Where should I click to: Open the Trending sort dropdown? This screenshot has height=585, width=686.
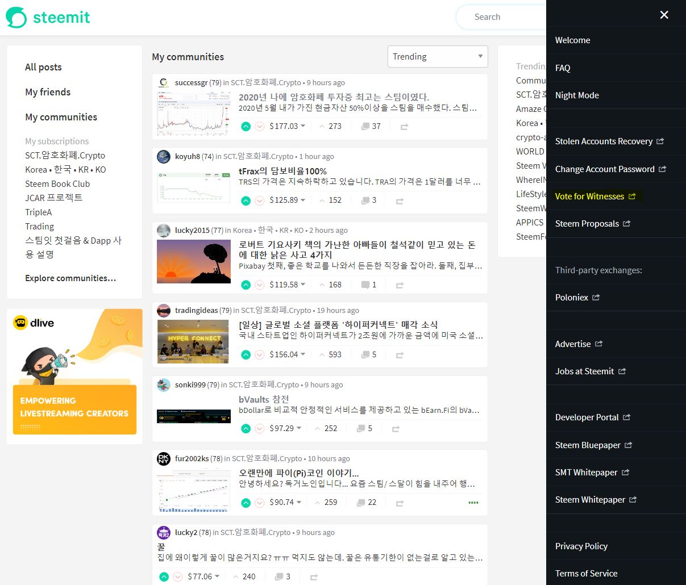pyautogui.click(x=438, y=57)
